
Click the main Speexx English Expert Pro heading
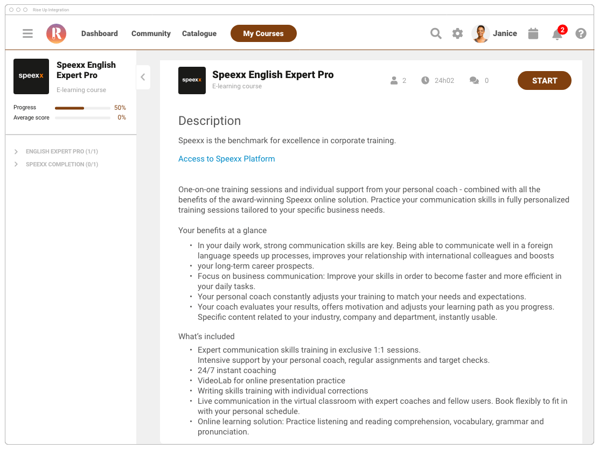click(273, 74)
